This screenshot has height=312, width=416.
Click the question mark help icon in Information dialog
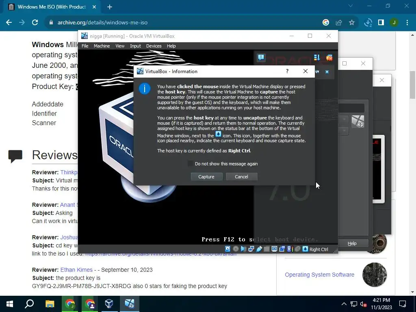(287, 71)
